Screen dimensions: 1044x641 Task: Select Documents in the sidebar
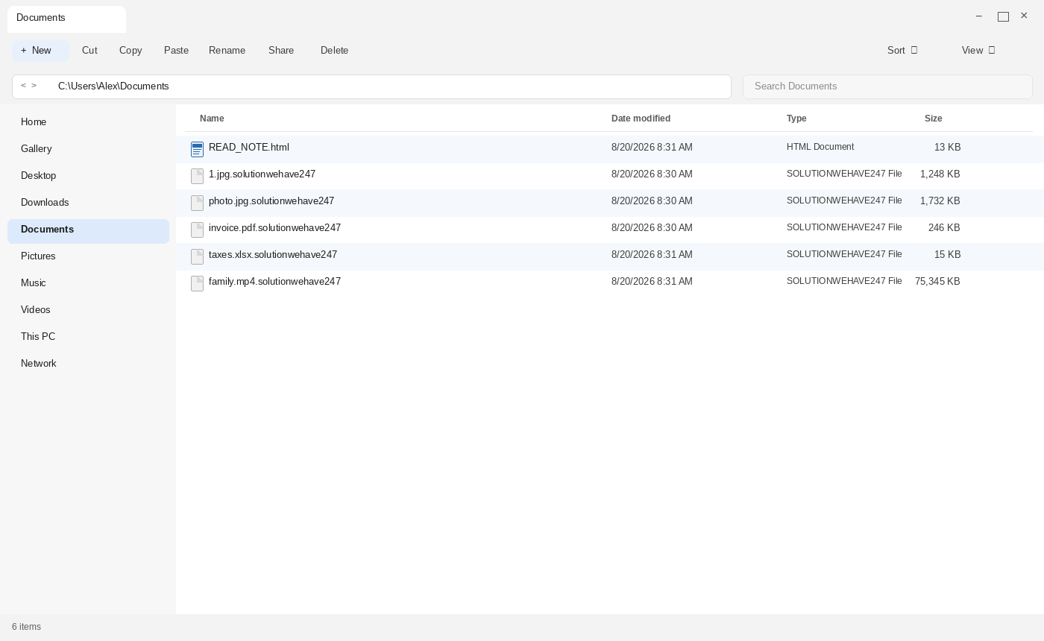[x=88, y=230]
